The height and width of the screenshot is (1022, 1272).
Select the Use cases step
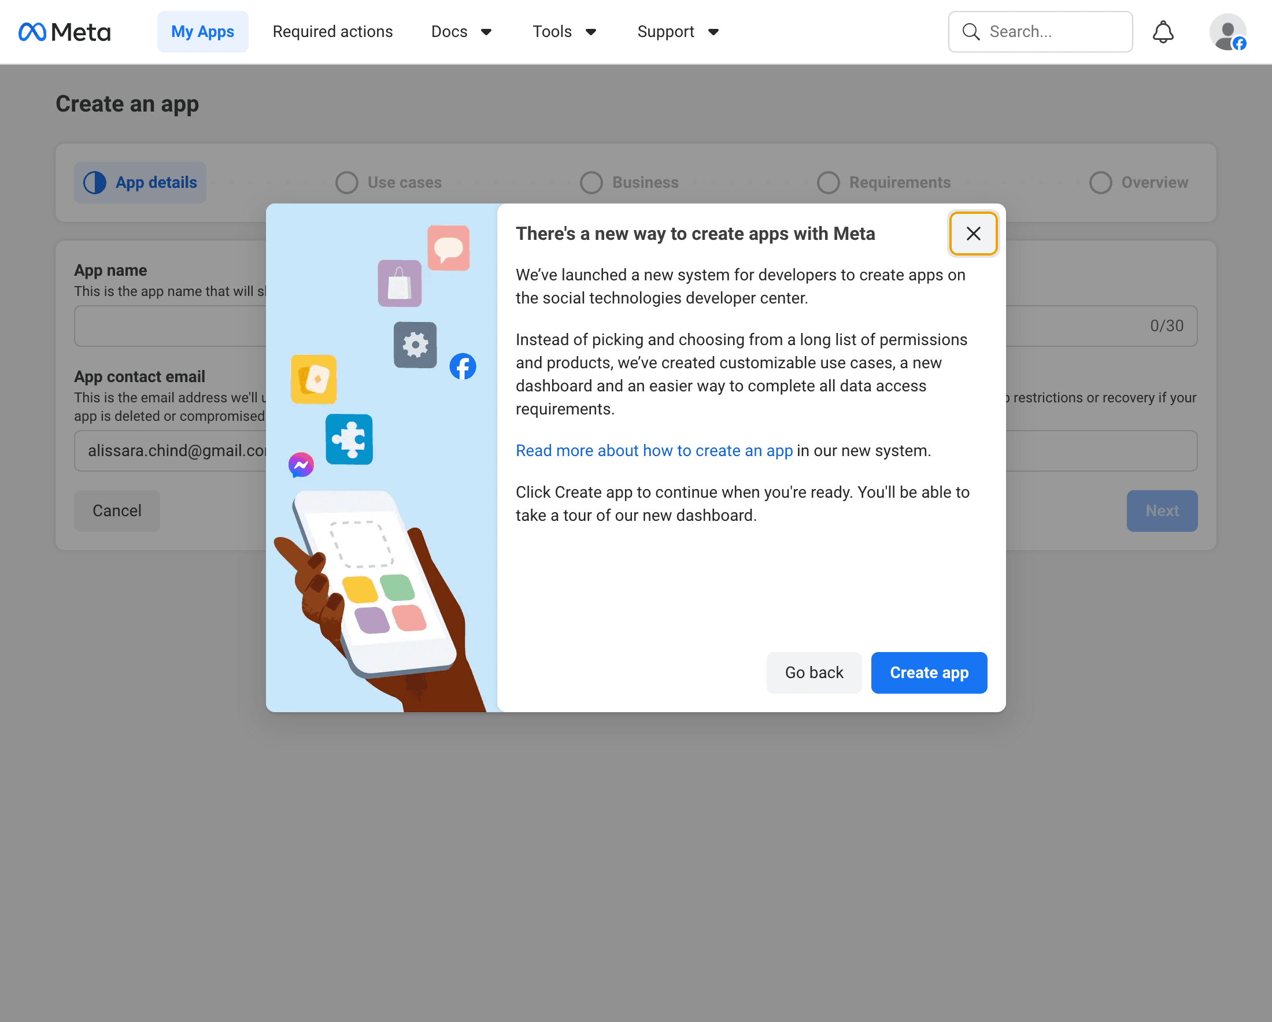389,183
